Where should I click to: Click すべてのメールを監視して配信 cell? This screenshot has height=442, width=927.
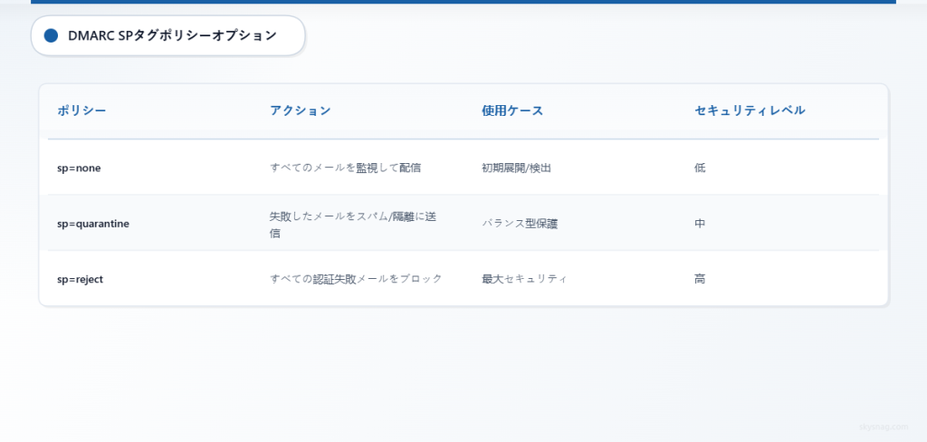(345, 168)
